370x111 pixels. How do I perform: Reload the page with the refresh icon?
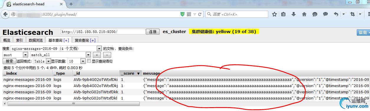coord(200,14)
